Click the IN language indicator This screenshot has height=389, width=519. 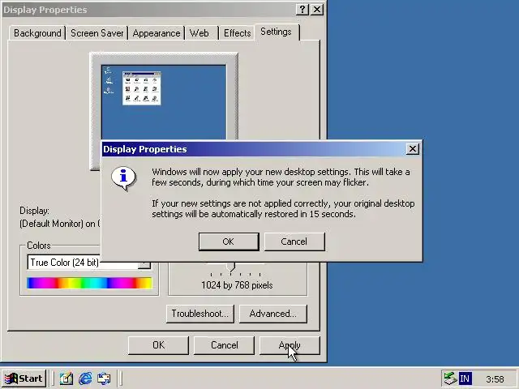(465, 378)
